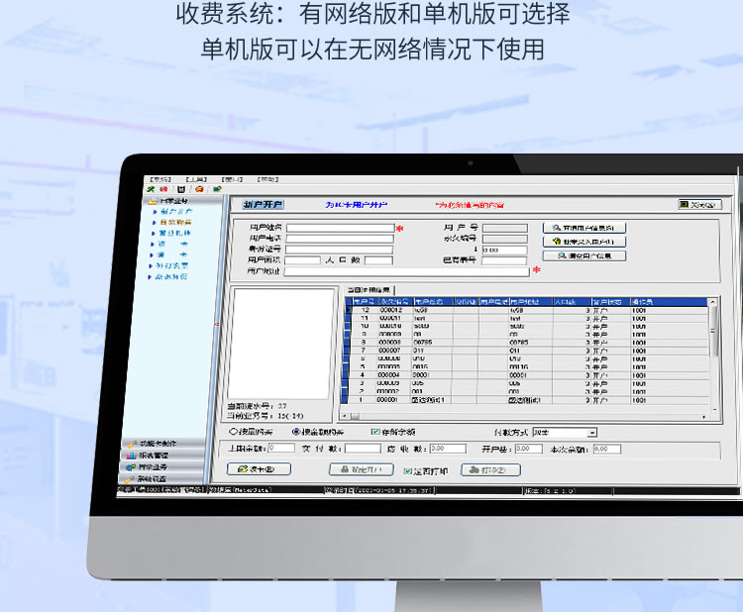Click the 关闭 button at top right

(x=699, y=205)
